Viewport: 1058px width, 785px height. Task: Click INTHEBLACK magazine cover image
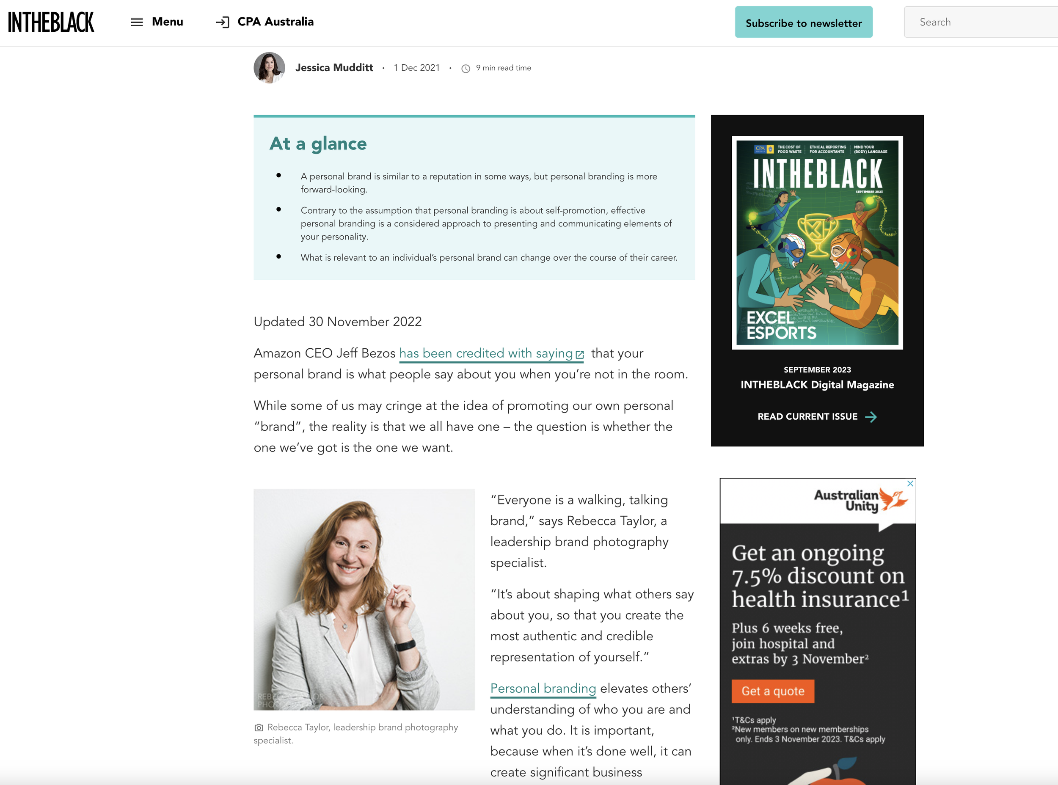click(x=817, y=242)
